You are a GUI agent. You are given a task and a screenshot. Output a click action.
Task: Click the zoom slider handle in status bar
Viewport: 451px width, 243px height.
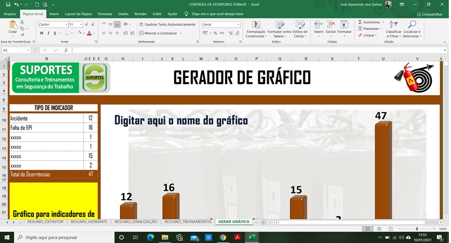tap(417, 229)
